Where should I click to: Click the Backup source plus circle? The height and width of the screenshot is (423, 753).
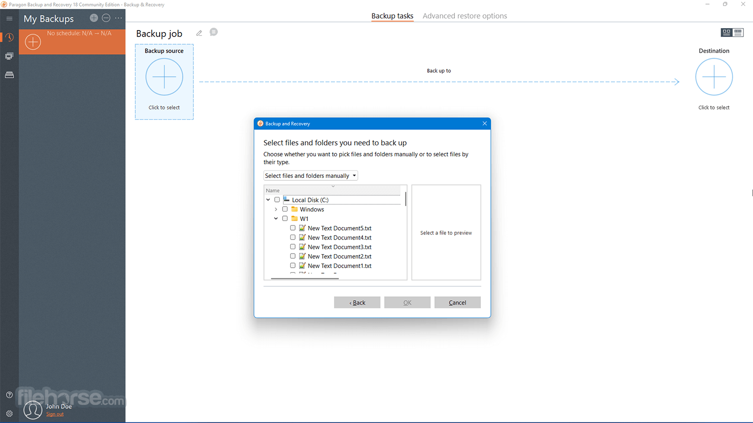tap(164, 77)
